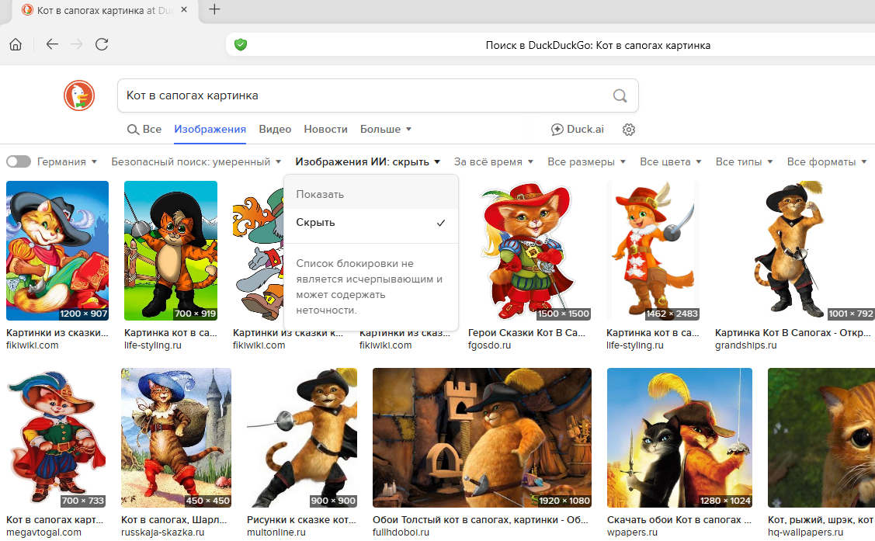The height and width of the screenshot is (541, 875).
Task: Toggle the Германия region switch
Action: click(19, 161)
